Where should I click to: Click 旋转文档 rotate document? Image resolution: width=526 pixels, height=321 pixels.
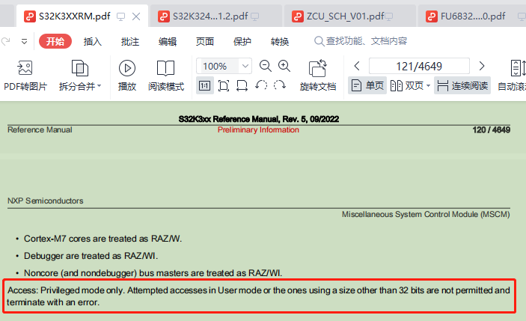318,76
